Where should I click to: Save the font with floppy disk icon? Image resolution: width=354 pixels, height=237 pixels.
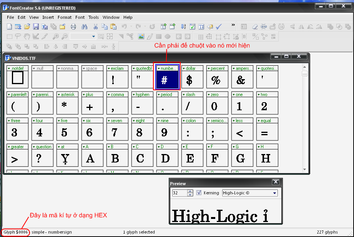point(36,27)
